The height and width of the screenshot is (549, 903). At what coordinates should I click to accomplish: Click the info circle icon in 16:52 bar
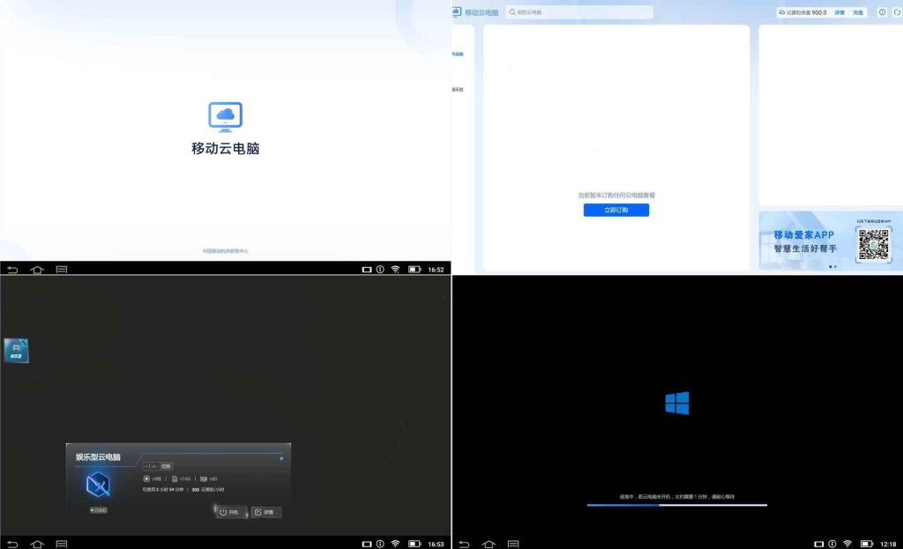coord(380,270)
